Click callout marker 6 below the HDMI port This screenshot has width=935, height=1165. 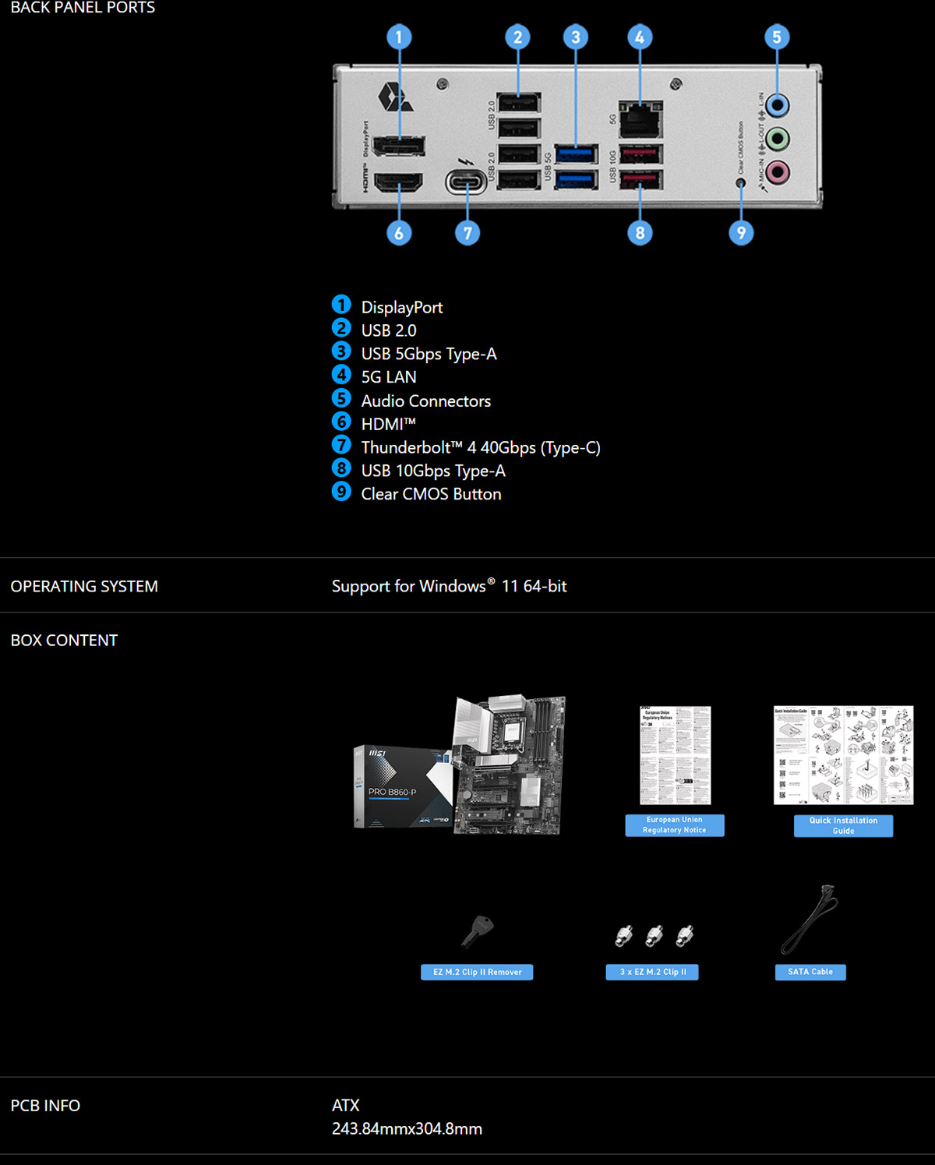click(x=399, y=232)
